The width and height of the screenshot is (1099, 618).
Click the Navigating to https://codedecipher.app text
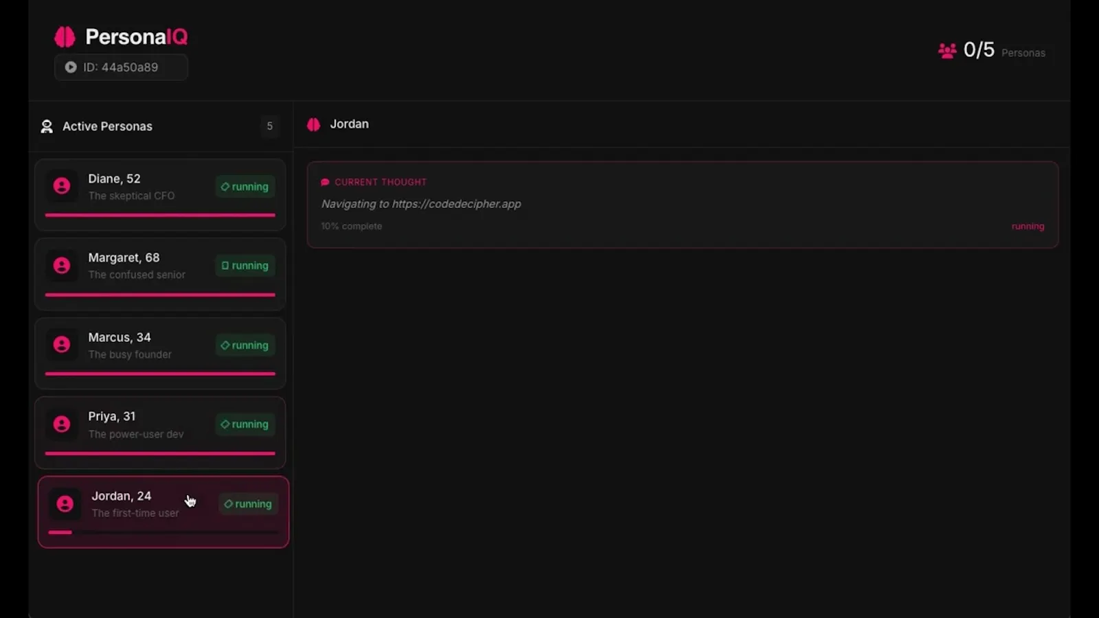tap(421, 204)
